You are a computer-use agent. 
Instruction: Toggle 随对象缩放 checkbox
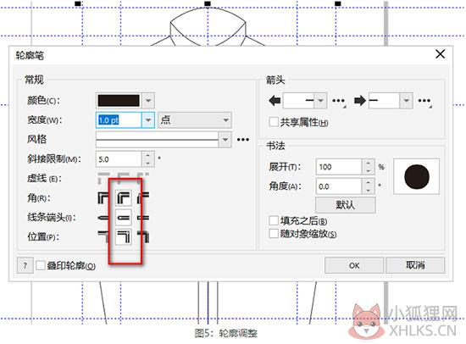[274, 233]
